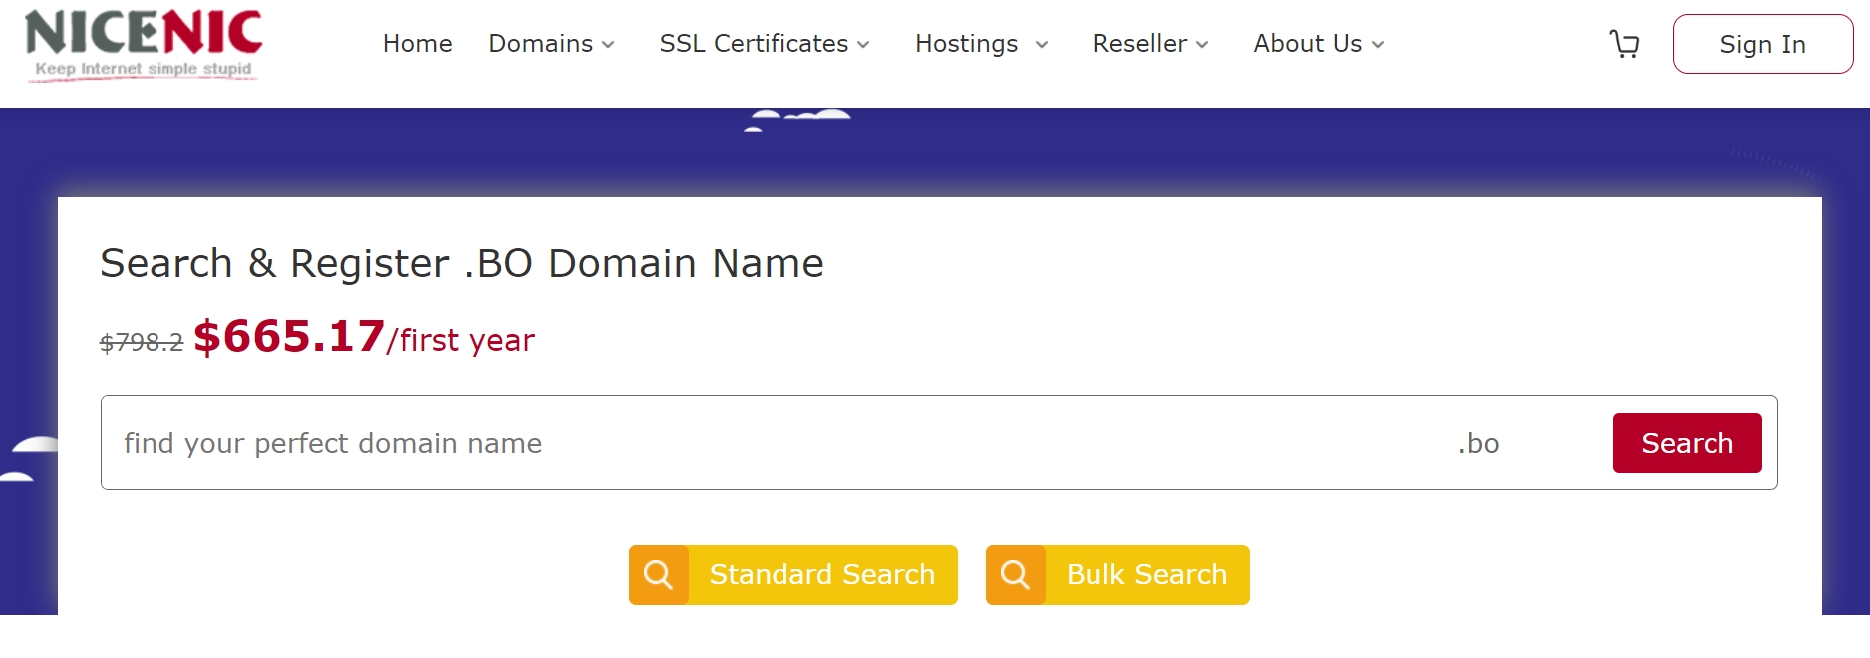The height and width of the screenshot is (658, 1870).
Task: Expand the Domains dropdown menu
Action: 551,44
